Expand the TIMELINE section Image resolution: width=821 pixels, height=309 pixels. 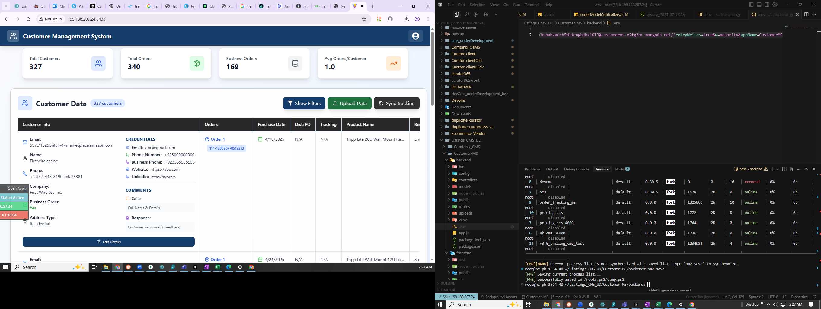pos(477,290)
